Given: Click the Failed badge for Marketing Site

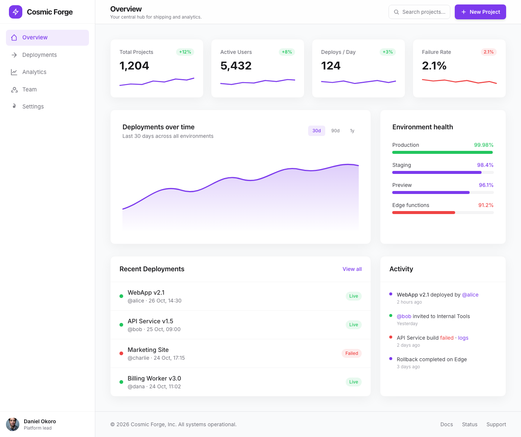Looking at the screenshot, I should (352, 353).
